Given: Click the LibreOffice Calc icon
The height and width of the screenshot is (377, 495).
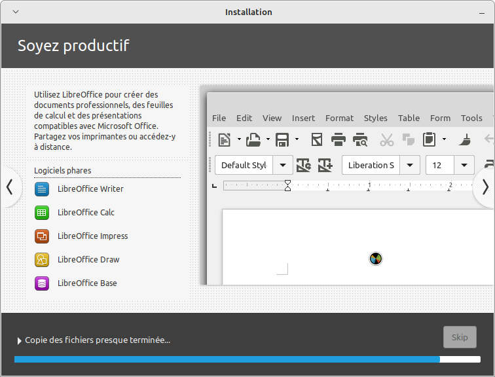Looking at the screenshot, I should 42,213.
